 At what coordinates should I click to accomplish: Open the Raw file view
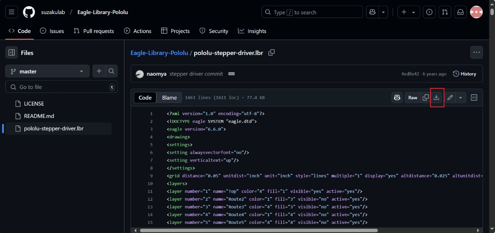pyautogui.click(x=413, y=97)
